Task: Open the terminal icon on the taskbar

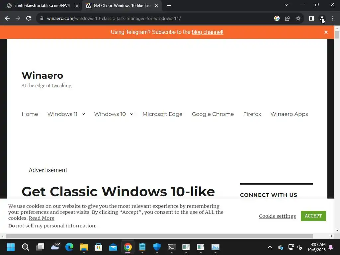Action: (172, 247)
